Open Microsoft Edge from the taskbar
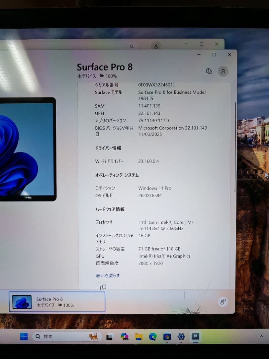 [153, 337]
